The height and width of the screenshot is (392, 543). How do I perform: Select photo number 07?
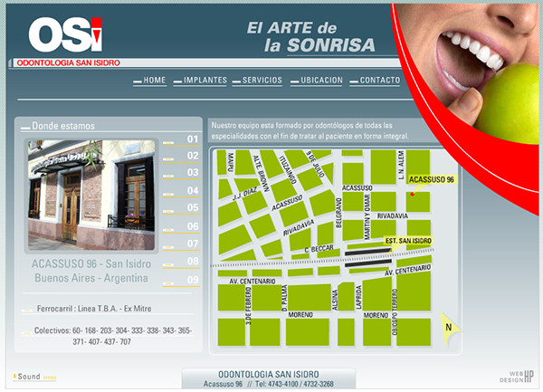pyautogui.click(x=192, y=244)
